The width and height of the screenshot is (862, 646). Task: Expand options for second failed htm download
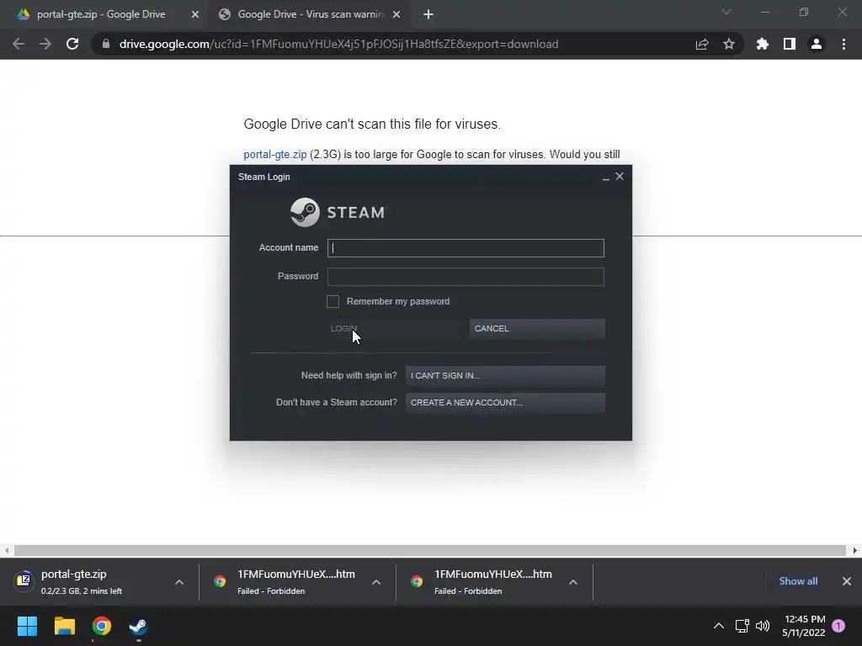click(572, 582)
